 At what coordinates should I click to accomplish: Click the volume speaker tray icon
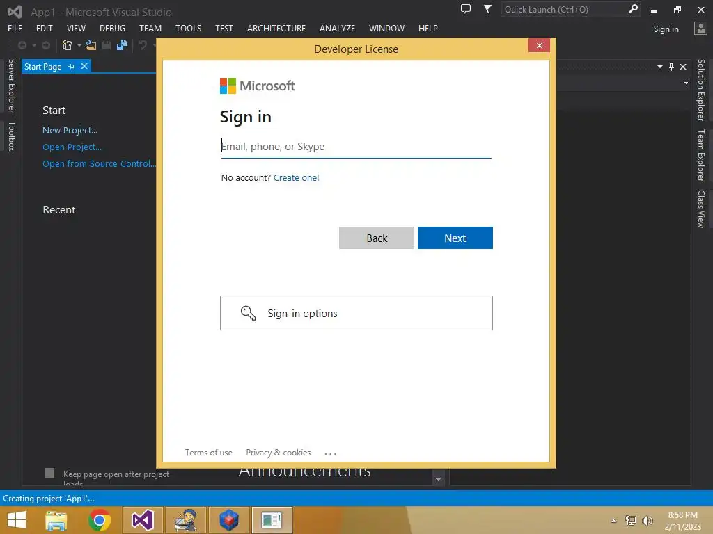[x=647, y=520]
